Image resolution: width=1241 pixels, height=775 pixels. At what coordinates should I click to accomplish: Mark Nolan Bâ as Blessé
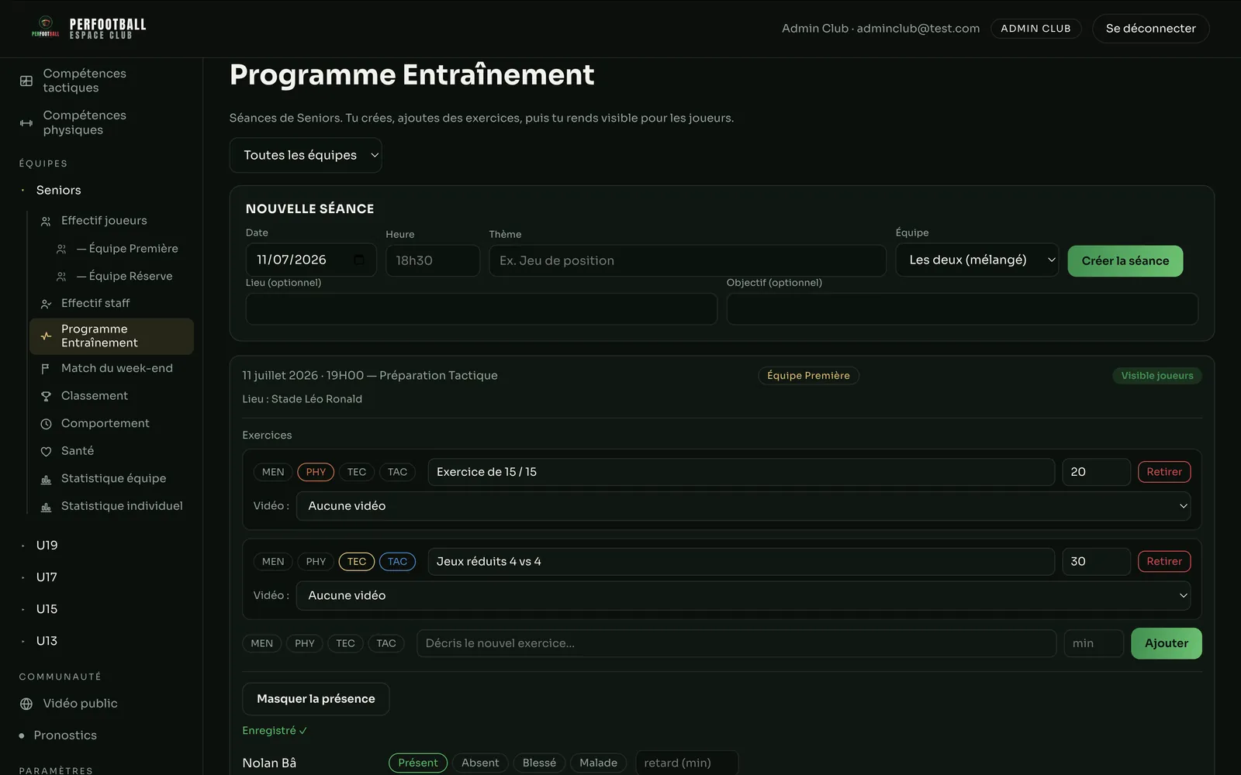[539, 763]
